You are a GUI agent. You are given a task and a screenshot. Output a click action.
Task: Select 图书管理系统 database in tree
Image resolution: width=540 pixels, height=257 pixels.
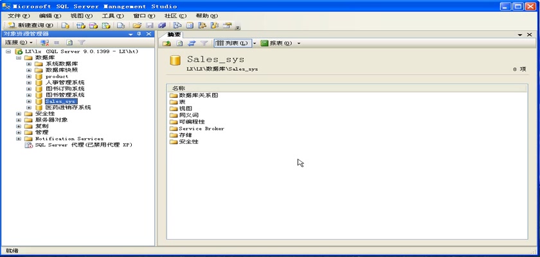coord(65,95)
